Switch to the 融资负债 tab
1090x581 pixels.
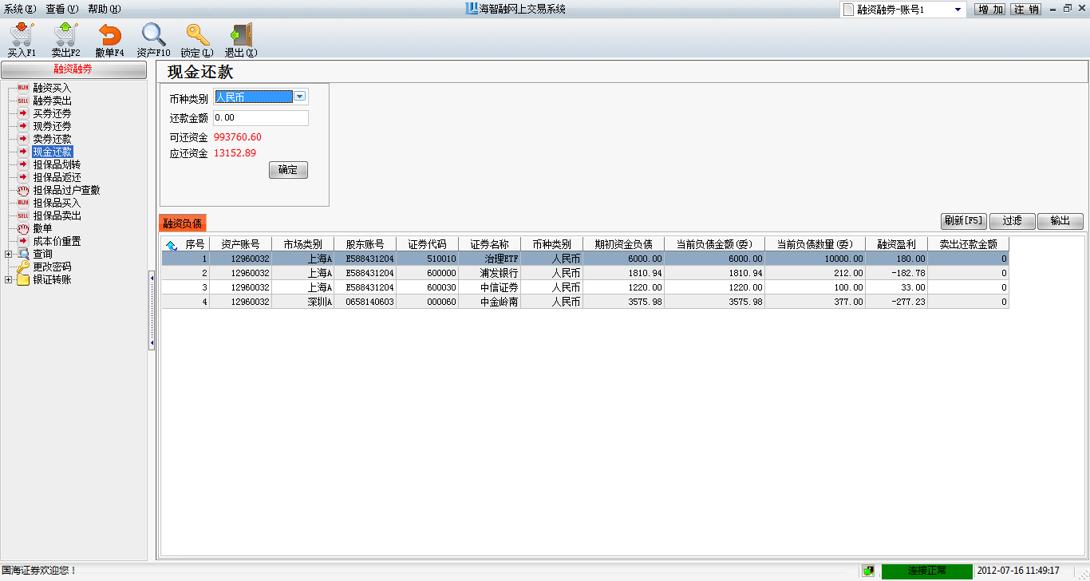[183, 223]
